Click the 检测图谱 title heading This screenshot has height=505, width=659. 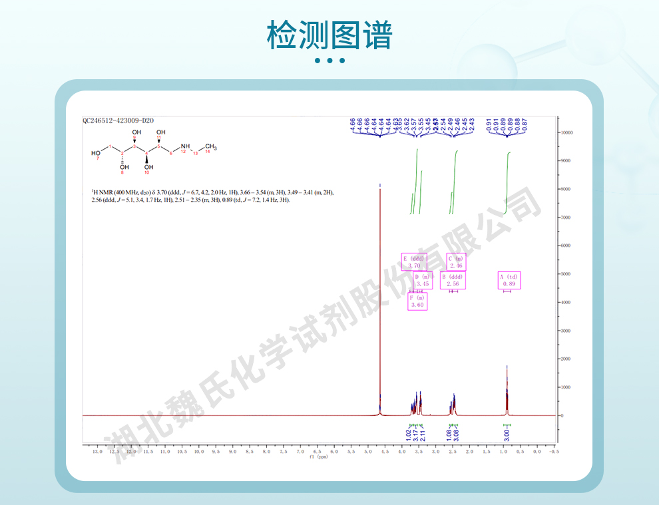[329, 35]
